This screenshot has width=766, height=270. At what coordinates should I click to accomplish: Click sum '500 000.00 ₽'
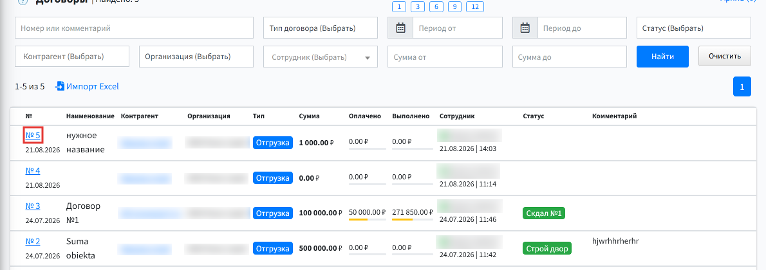click(x=321, y=249)
